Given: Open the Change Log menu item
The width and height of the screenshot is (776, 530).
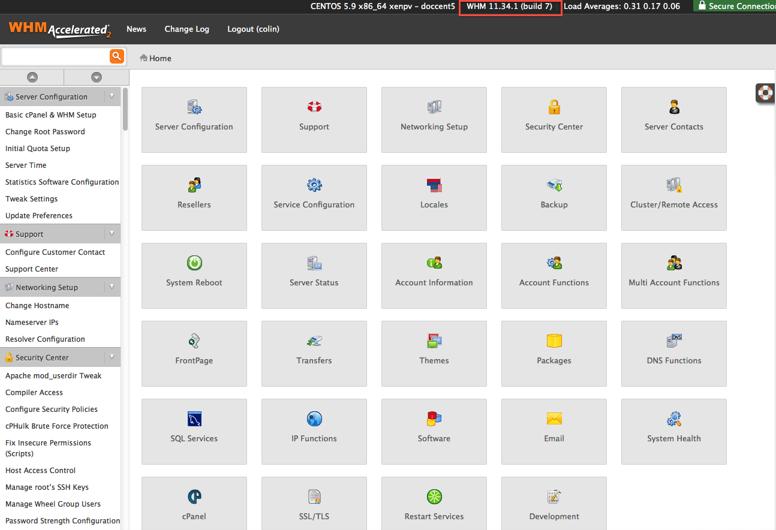Looking at the screenshot, I should point(187,29).
